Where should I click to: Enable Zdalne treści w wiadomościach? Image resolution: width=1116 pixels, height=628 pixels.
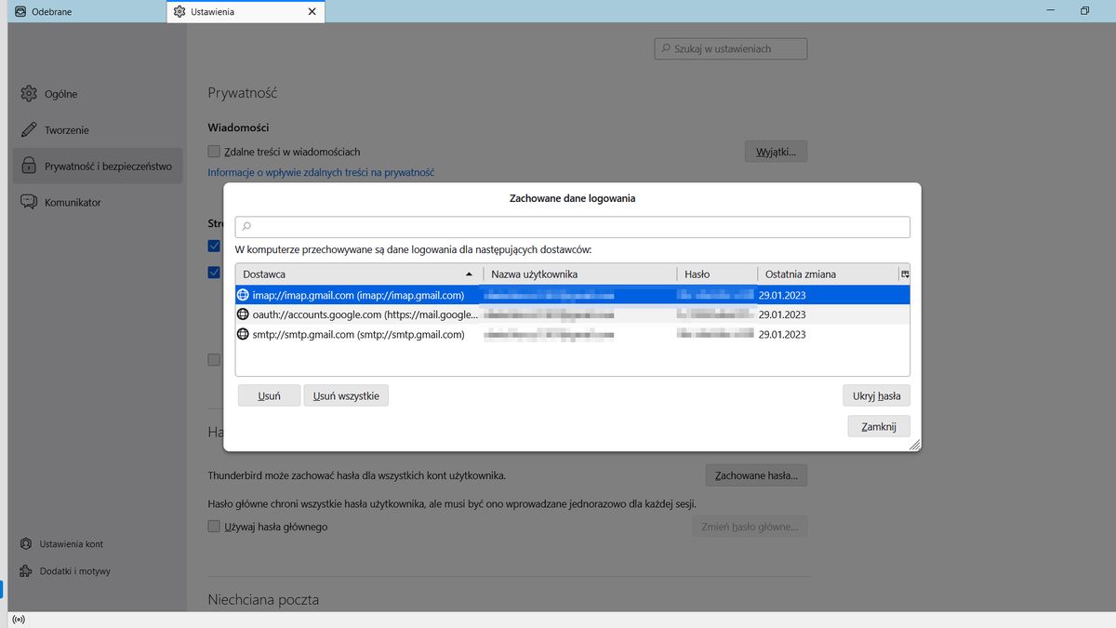click(x=214, y=151)
